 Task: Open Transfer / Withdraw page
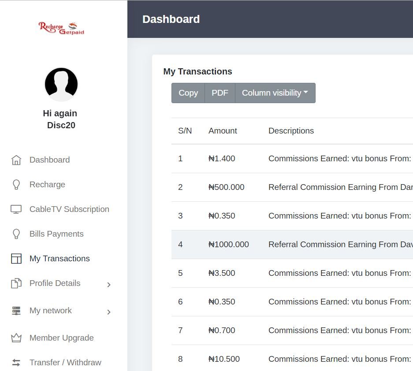tap(65, 363)
